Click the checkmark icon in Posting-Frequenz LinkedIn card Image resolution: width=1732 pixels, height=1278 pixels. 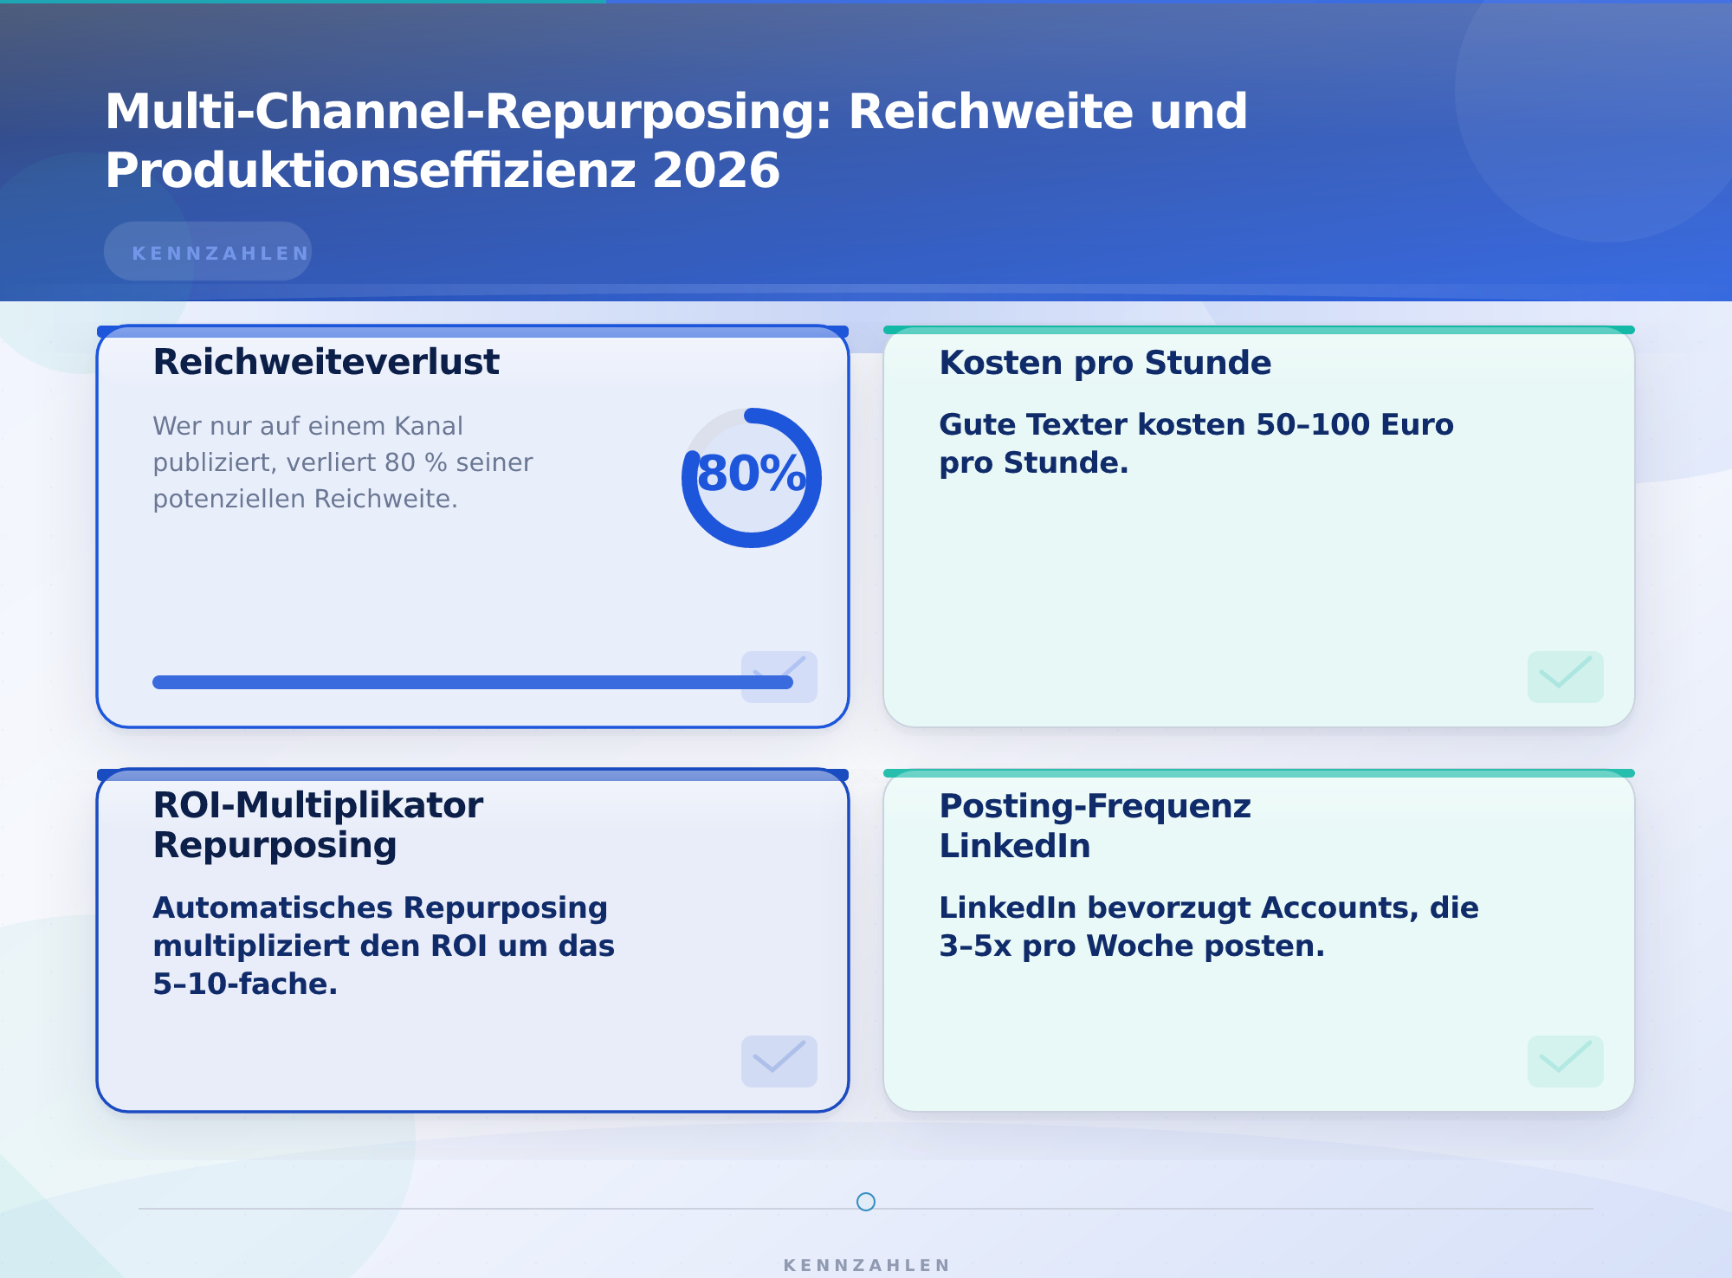pyautogui.click(x=1566, y=1061)
